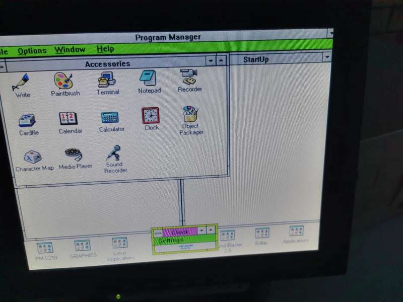Maximize the Accessories group window
The width and height of the screenshot is (403, 302).
[221, 60]
